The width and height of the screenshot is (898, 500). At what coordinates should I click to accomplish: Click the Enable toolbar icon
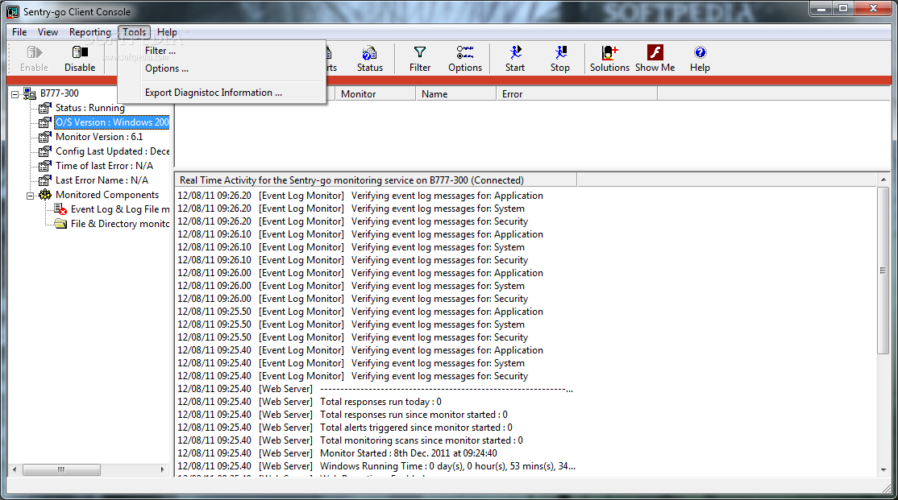tap(34, 52)
